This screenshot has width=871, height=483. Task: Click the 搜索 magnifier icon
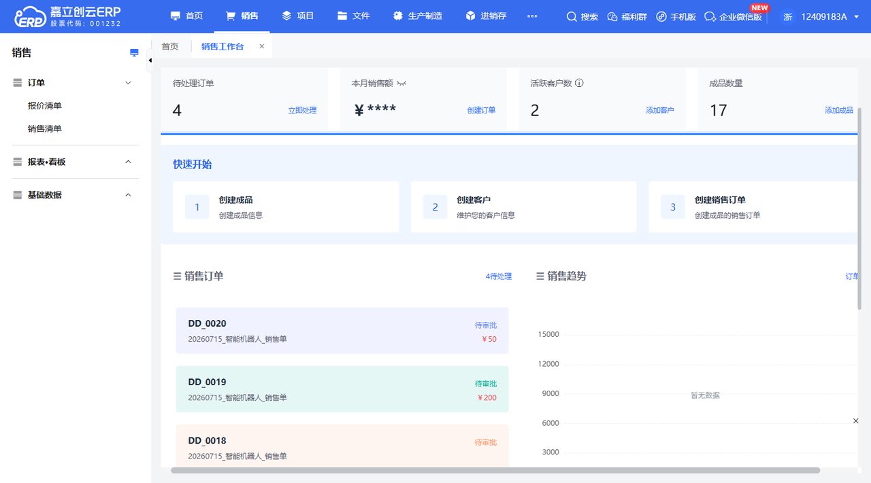(x=572, y=16)
